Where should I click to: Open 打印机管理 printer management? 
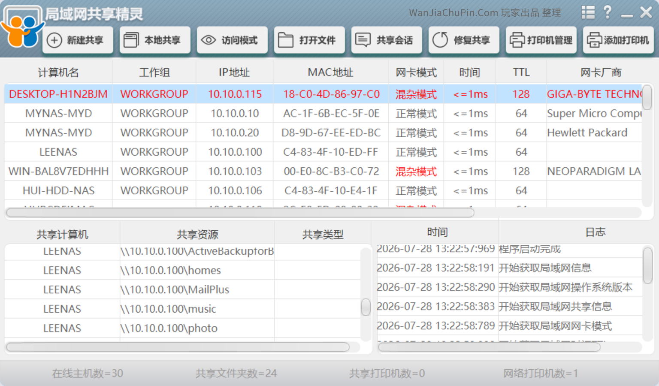[541, 40]
